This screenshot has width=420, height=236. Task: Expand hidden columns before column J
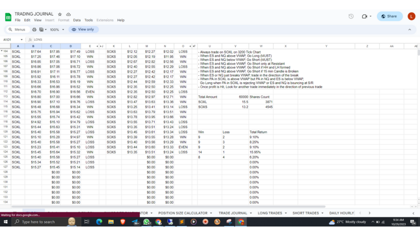(x=100, y=46)
